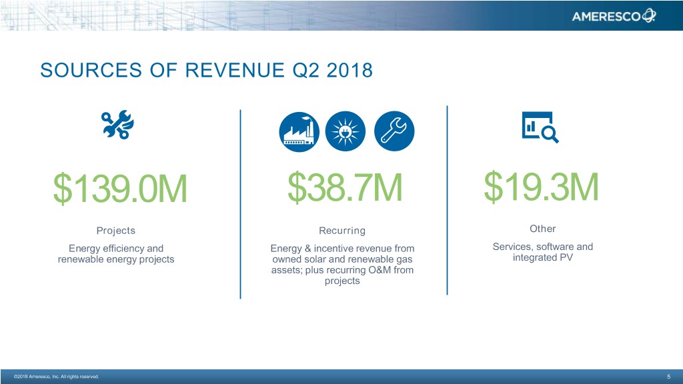Screen dimensions: 683x384
Task: Click the $139.0M revenue figure
Action: click(121, 189)
